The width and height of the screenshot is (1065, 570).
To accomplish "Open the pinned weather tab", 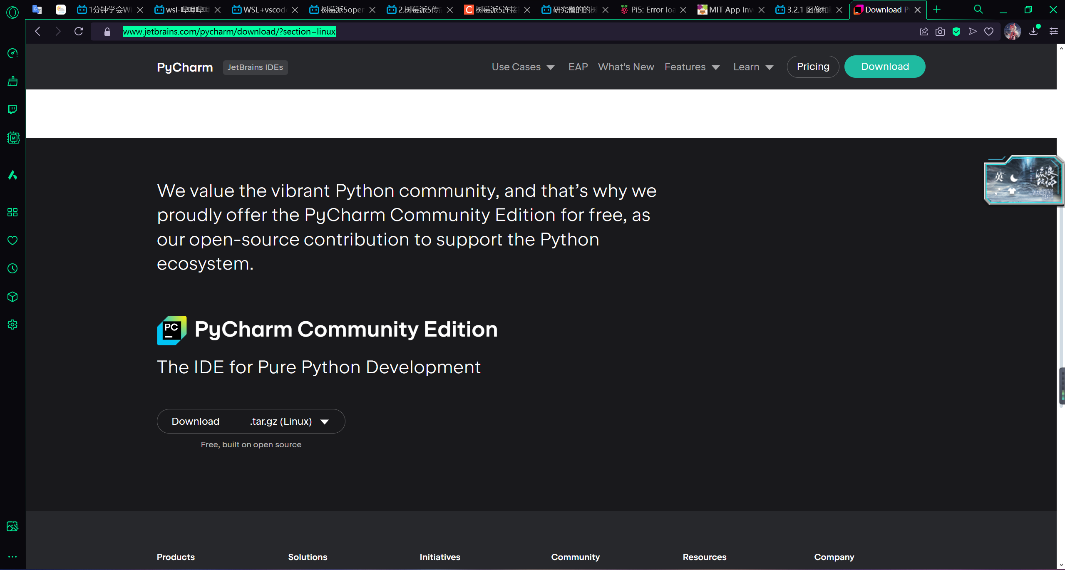I will click(61, 10).
